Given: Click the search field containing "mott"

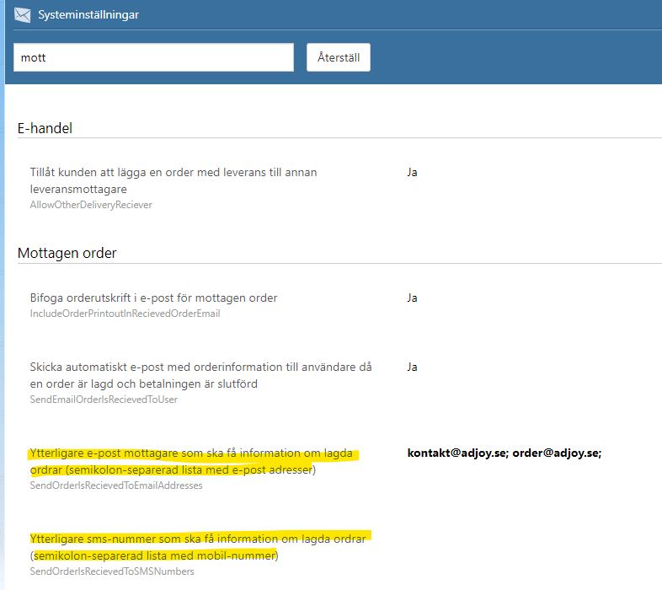Looking at the screenshot, I should 153,57.
